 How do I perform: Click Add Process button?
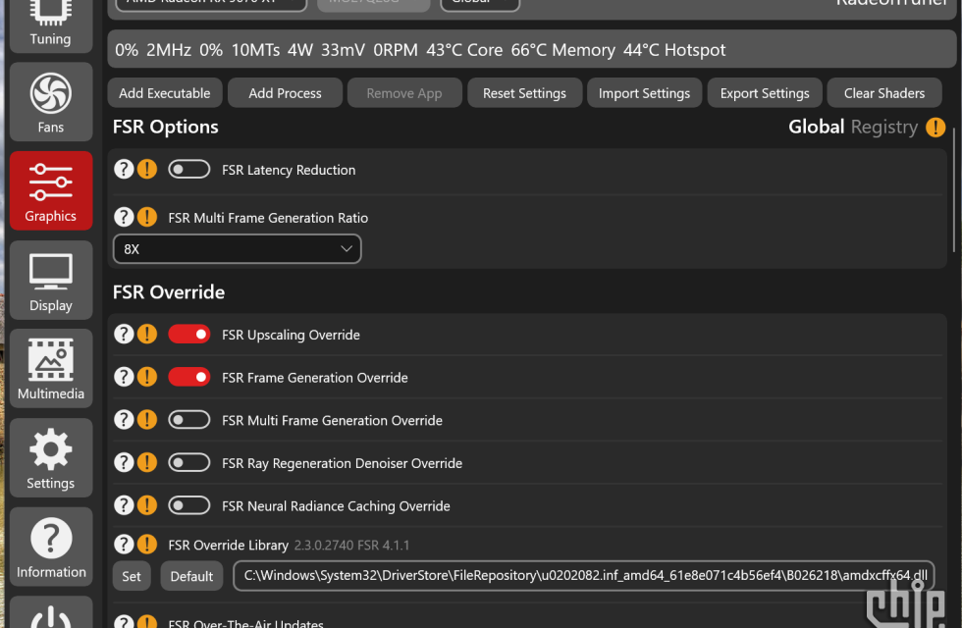coord(285,93)
